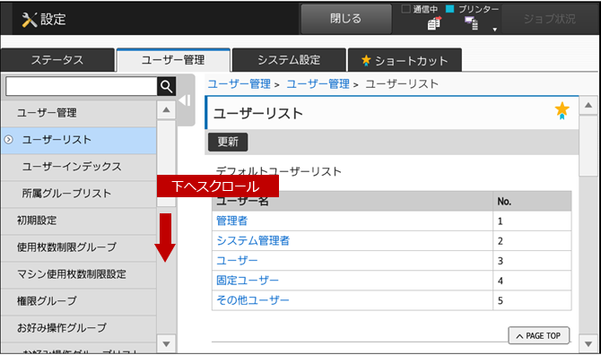The image size is (601, 355).
Task: Click the search magnifier icon
Action: coord(166,87)
